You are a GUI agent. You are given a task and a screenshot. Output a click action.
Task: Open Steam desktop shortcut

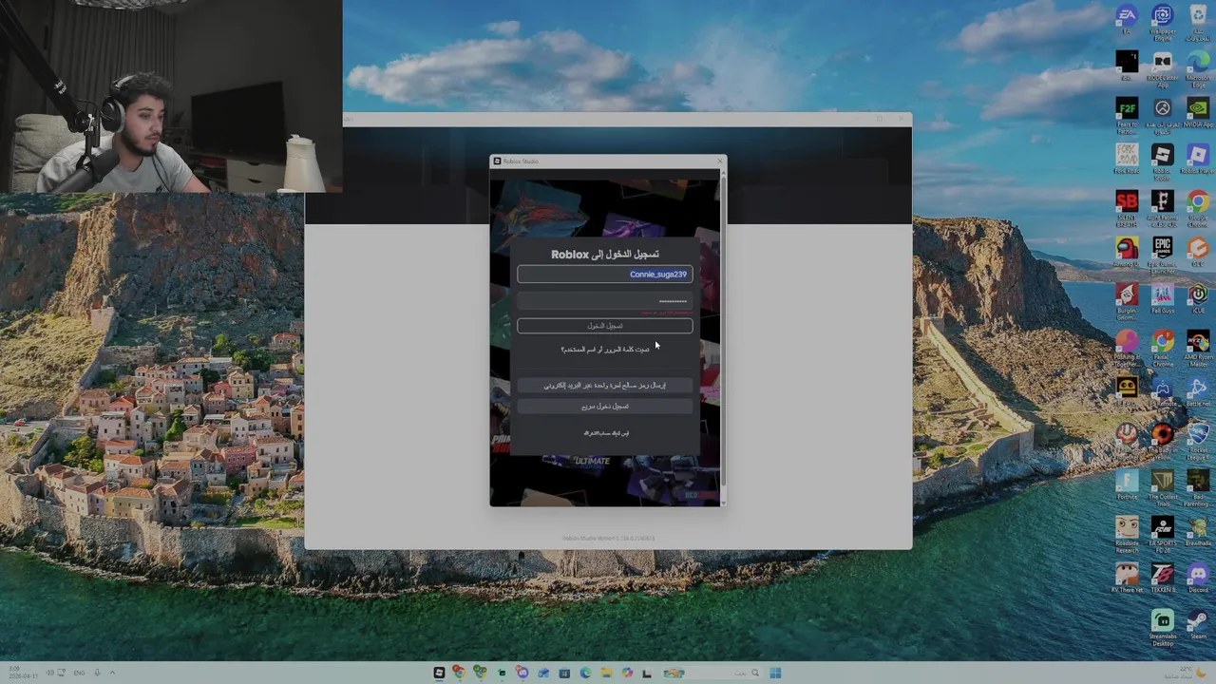coord(1198,624)
